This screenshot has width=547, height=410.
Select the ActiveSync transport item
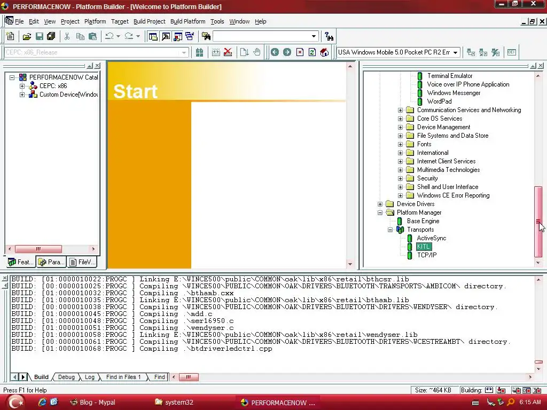[432, 238]
